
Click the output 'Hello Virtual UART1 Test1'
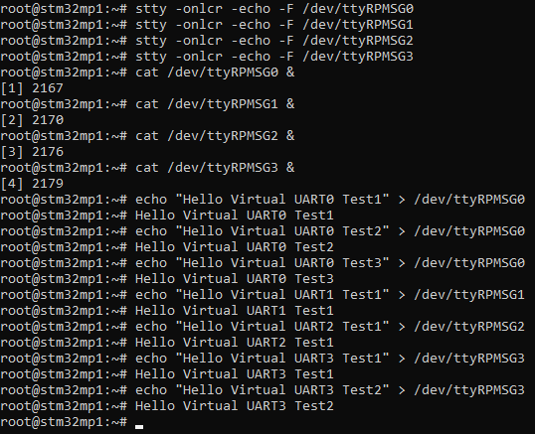point(235,311)
